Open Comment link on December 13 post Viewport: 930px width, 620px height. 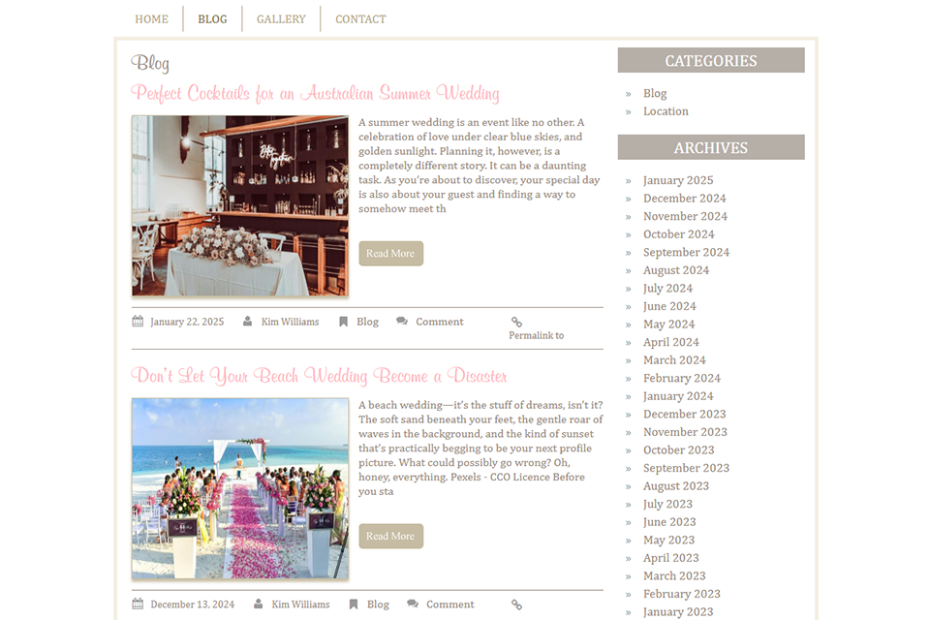click(450, 604)
